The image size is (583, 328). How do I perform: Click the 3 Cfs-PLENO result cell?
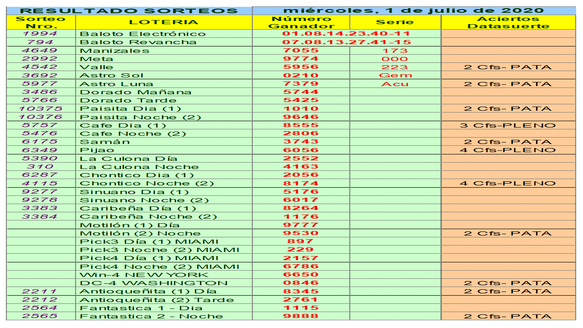pyautogui.click(x=508, y=125)
